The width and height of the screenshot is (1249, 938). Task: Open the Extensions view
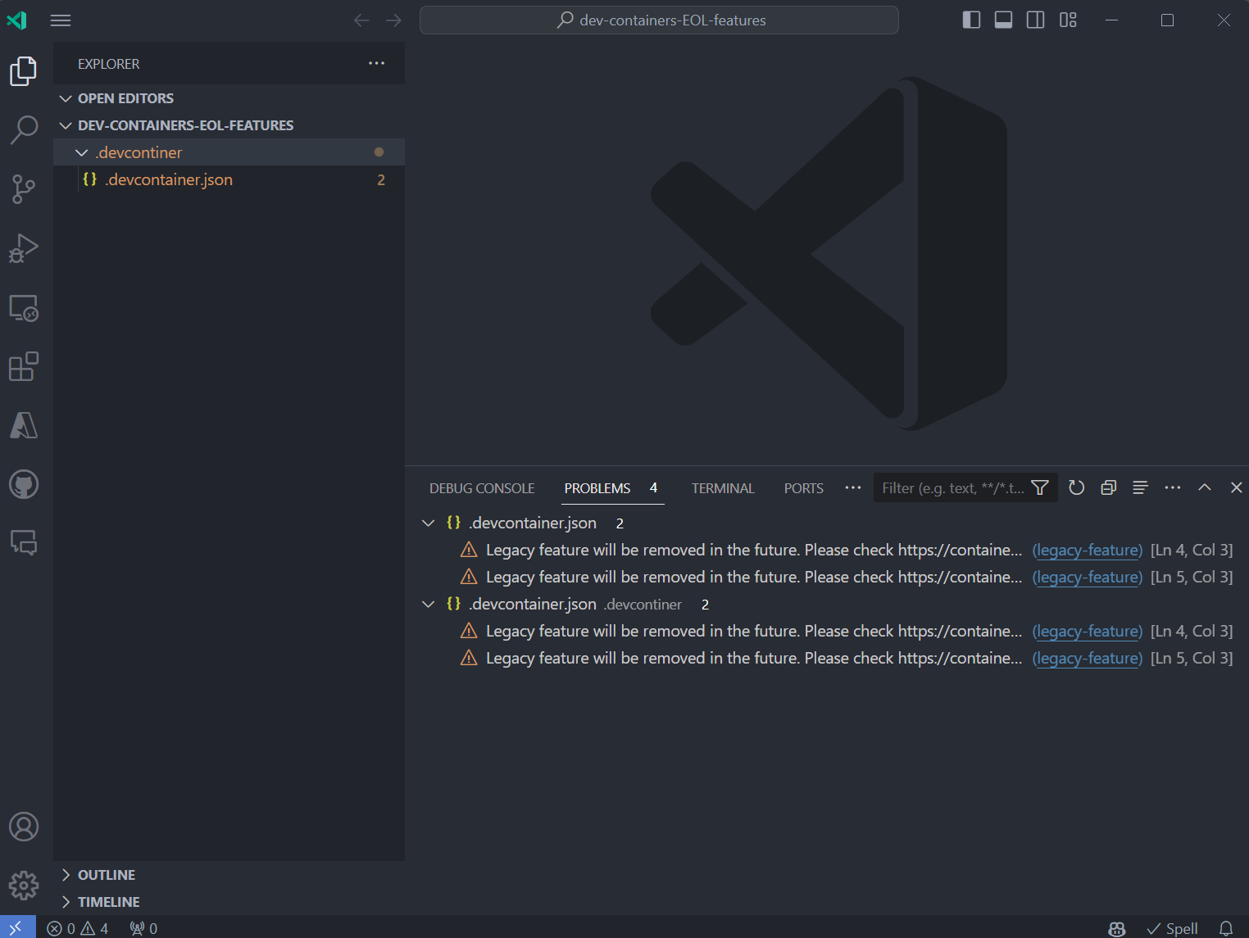click(x=24, y=366)
